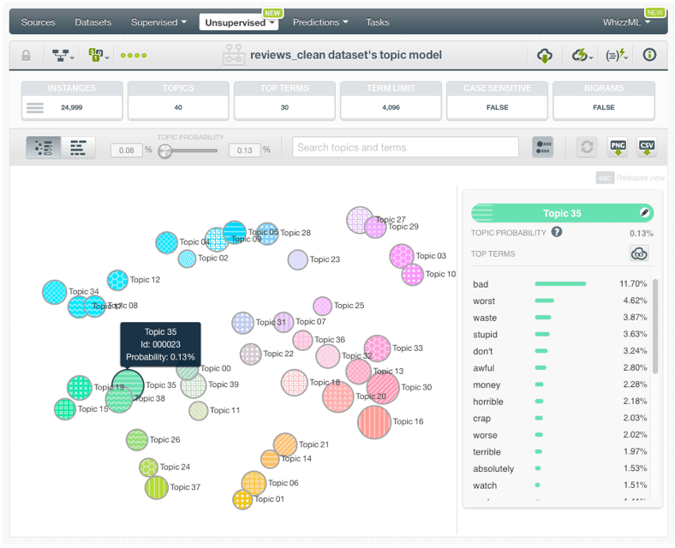The width and height of the screenshot is (675, 548).
Task: Download the topic model as CSV
Action: tap(646, 146)
